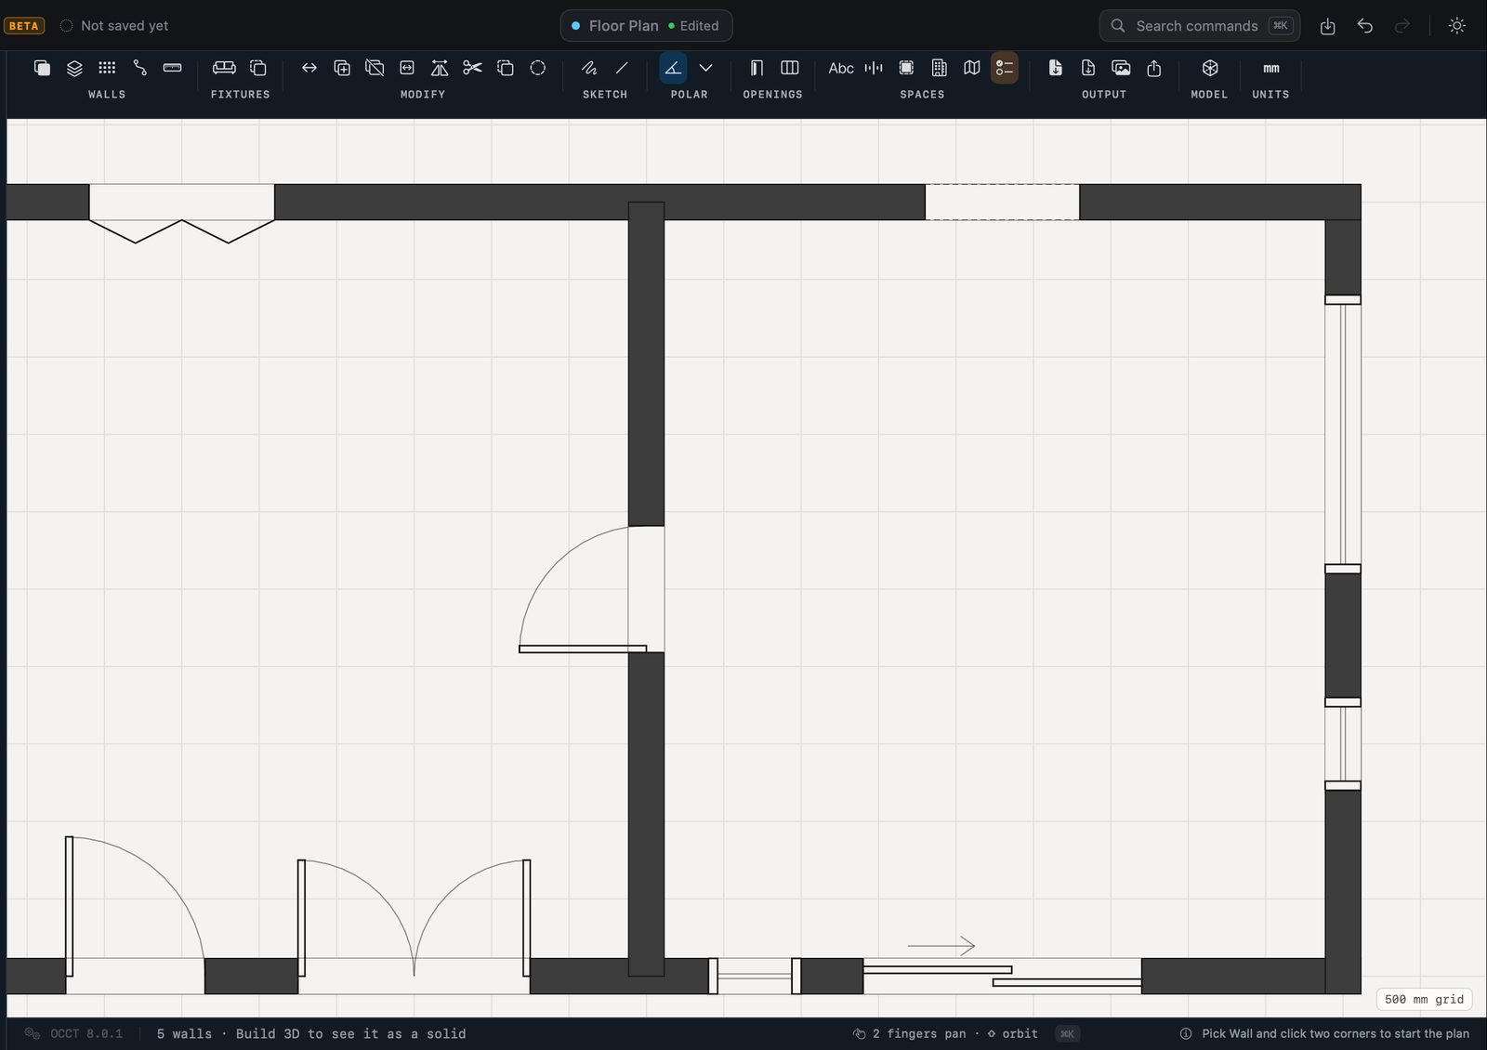1487x1050 pixels.
Task: Select the dashed circle tool in Modify
Action: [537, 68]
